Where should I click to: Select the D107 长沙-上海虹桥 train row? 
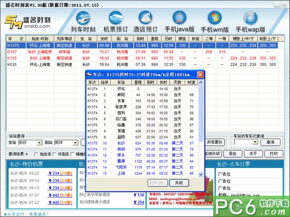pos(142,52)
